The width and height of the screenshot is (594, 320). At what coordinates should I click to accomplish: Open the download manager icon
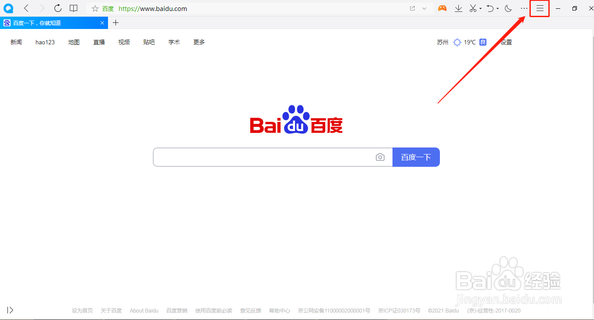[x=458, y=8]
